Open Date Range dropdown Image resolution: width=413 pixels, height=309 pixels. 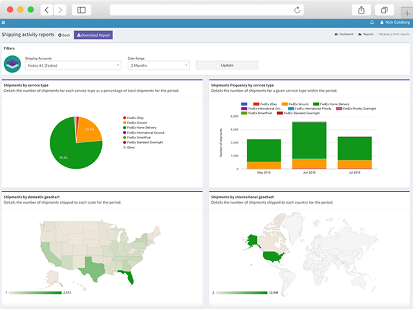pyautogui.click(x=159, y=66)
